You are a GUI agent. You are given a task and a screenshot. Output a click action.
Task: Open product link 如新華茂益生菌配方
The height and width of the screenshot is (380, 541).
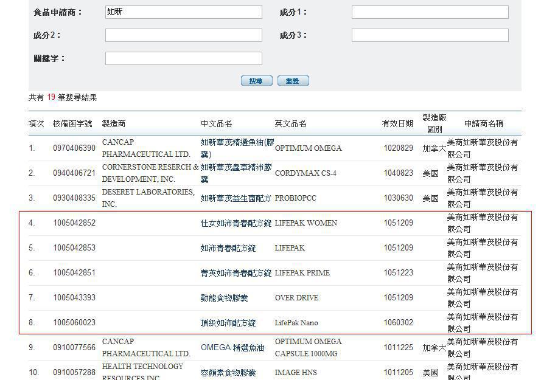(236, 198)
